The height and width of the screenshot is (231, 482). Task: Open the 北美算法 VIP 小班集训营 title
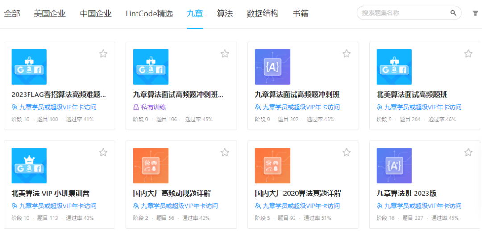click(x=50, y=193)
